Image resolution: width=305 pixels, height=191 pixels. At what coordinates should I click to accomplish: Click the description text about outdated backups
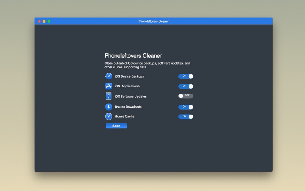147,65
